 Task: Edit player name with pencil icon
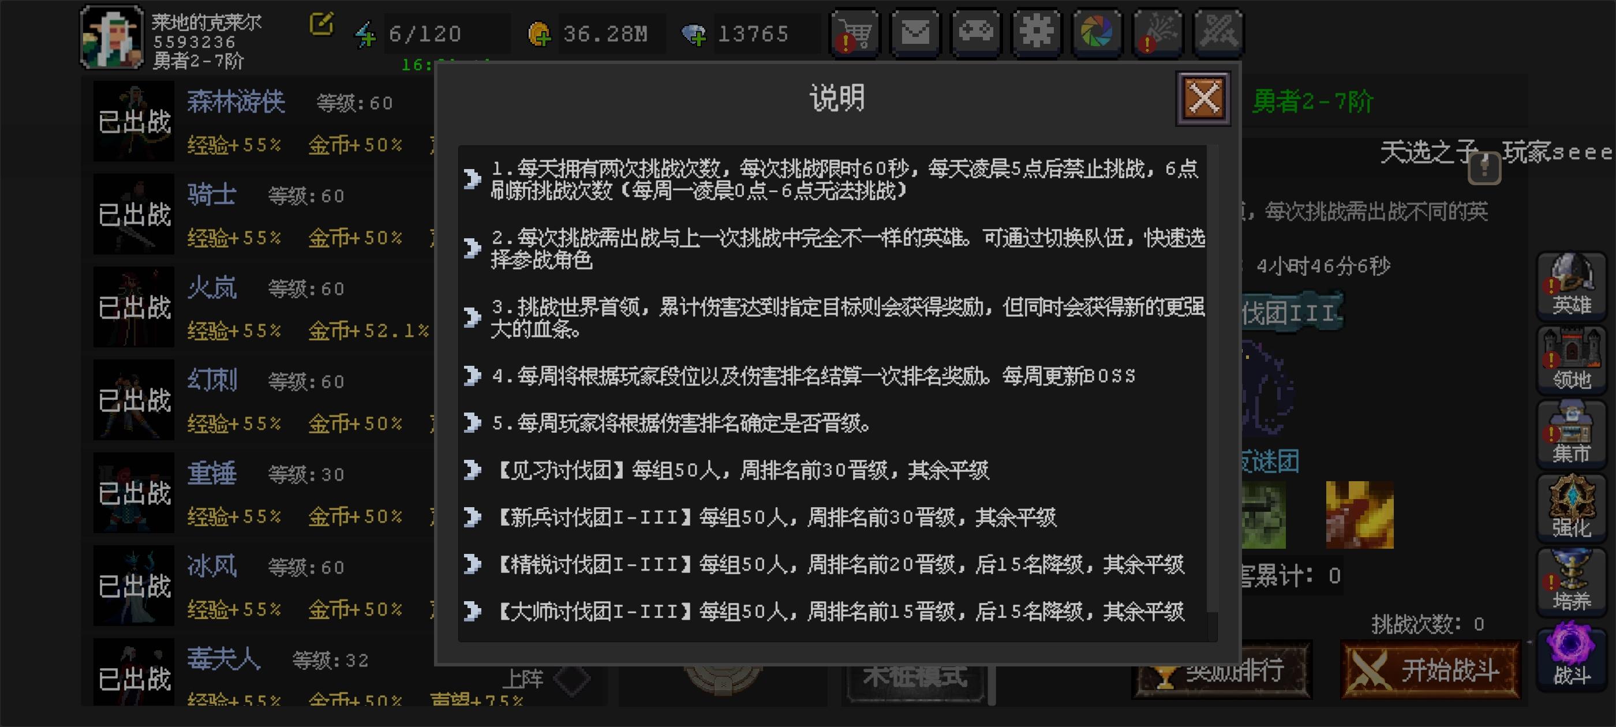coord(321,24)
